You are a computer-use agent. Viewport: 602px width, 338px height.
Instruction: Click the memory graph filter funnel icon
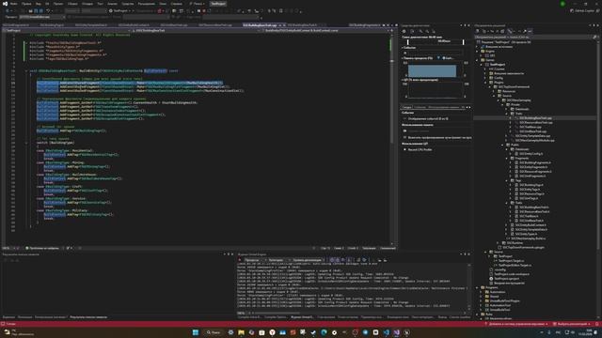click(x=438, y=58)
